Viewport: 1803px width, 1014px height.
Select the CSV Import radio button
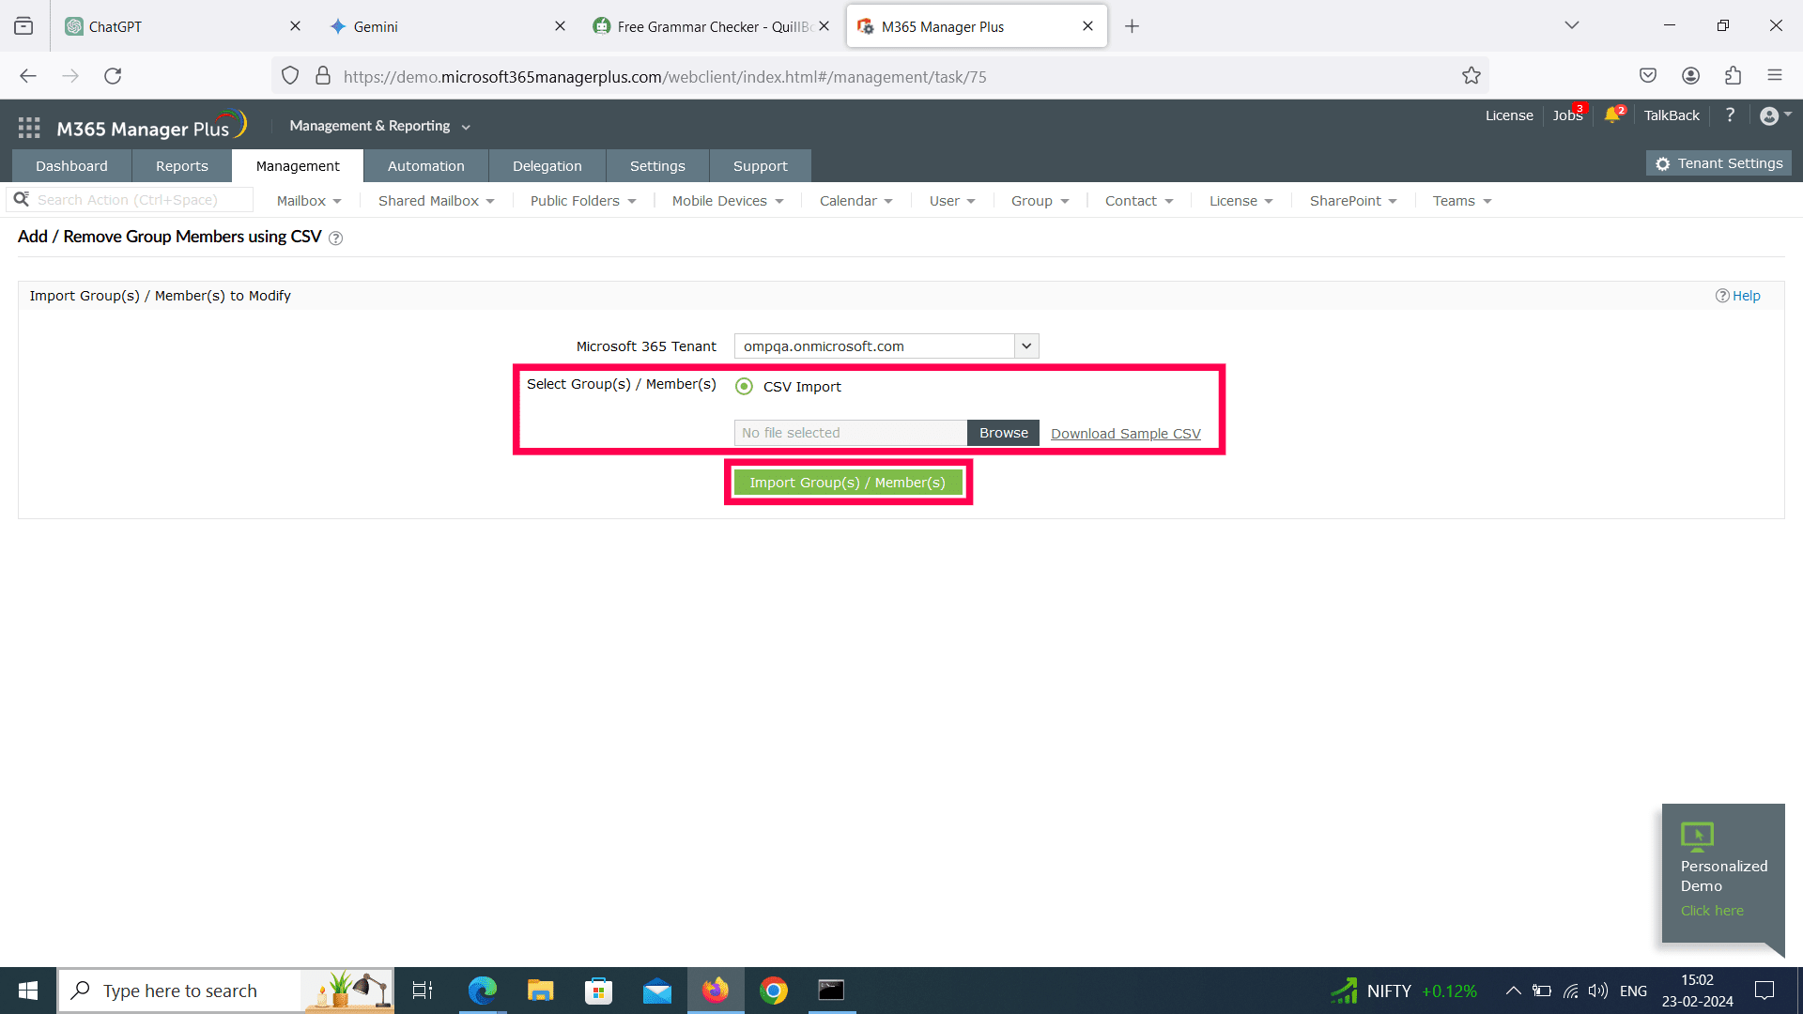745,386
